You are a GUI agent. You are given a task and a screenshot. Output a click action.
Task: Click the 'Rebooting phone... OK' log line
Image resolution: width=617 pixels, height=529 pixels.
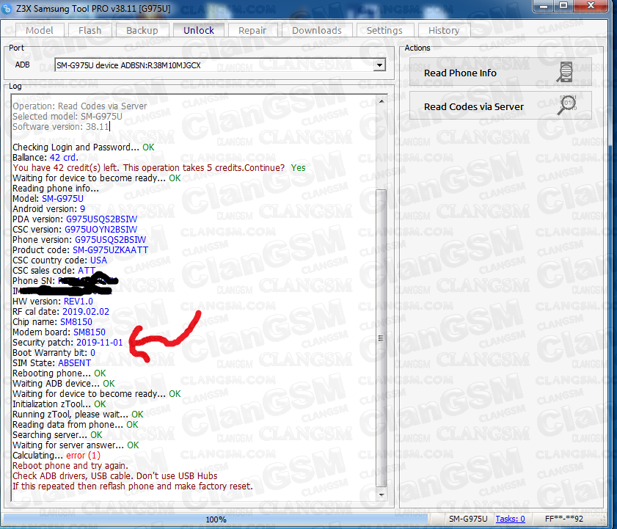click(x=59, y=373)
